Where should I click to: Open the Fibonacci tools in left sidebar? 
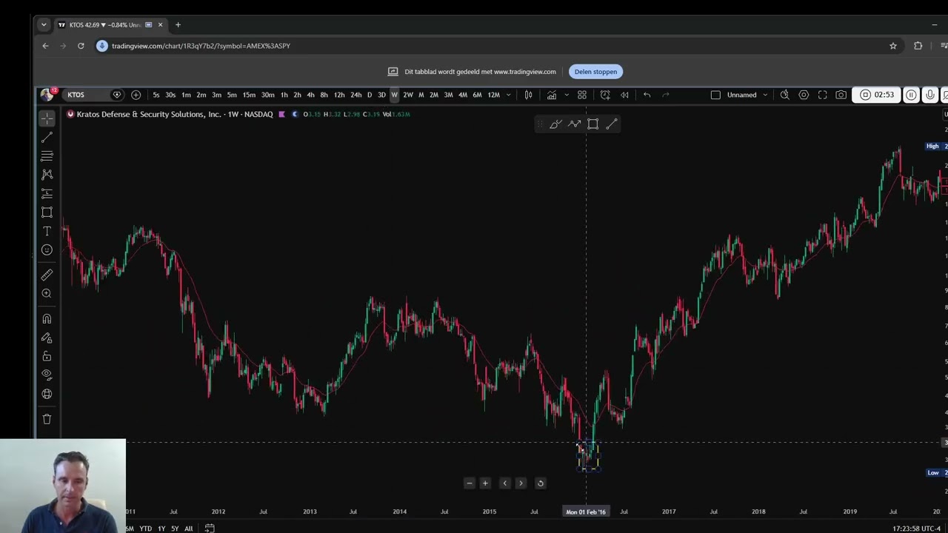click(47, 156)
